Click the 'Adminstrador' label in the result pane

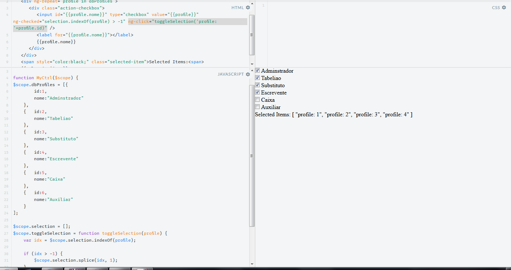coord(277,71)
